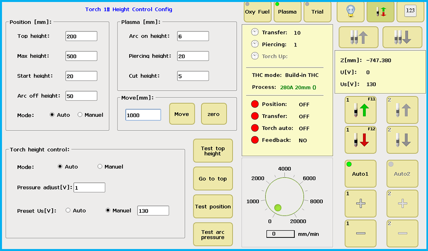Toggle the Auto1 torch button
This screenshot has width=428, height=251.
pyautogui.click(x=360, y=174)
